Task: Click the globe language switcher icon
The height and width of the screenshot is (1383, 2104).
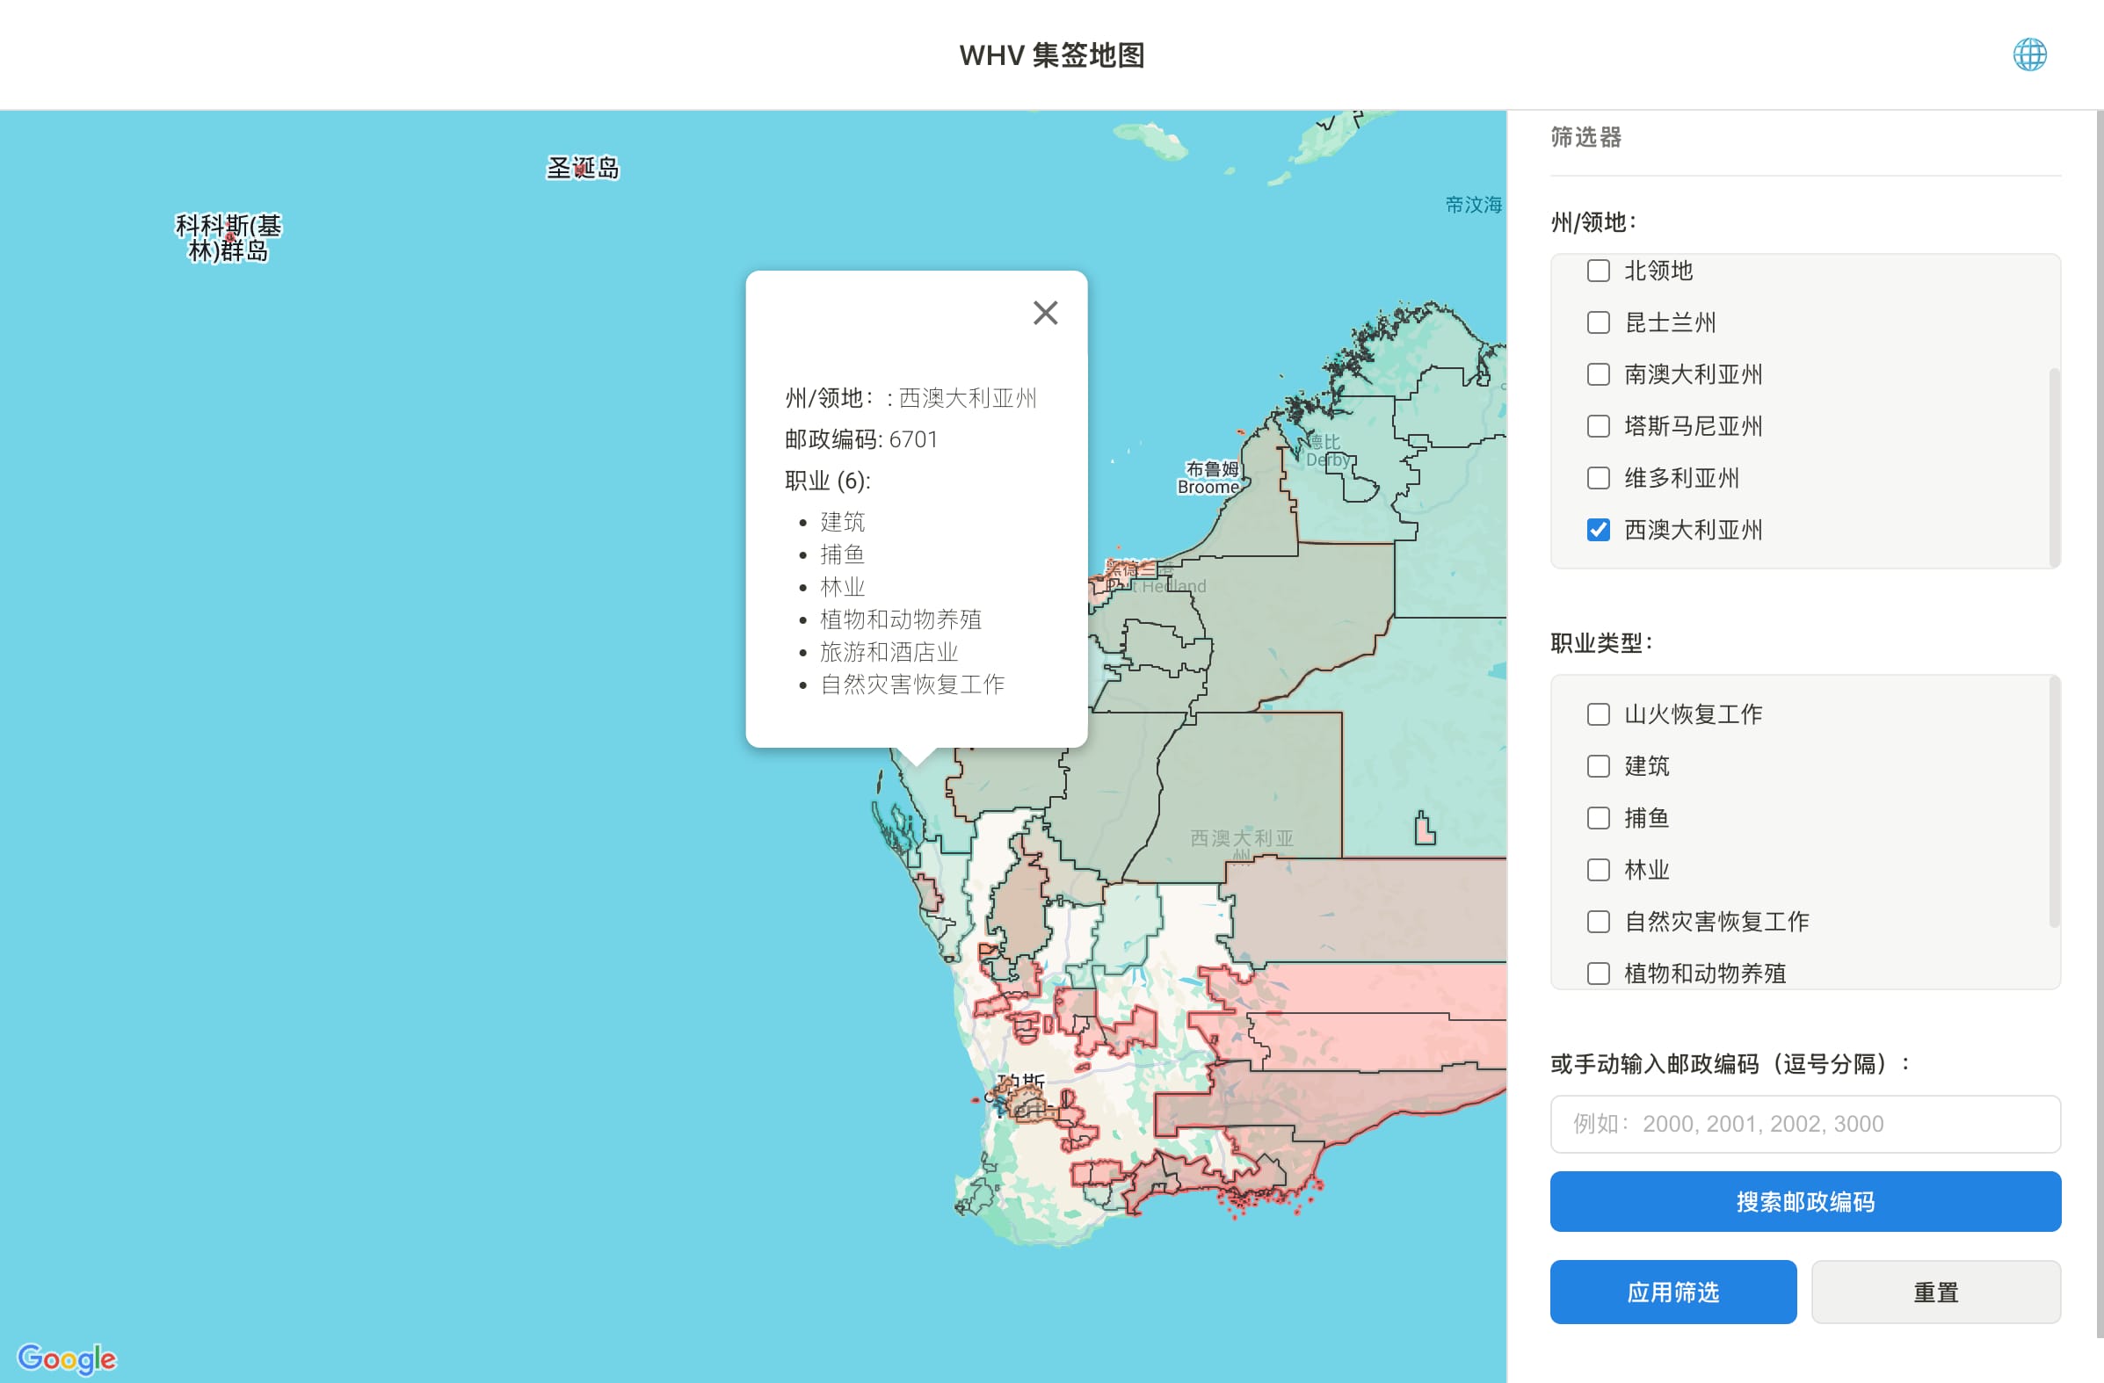Action: (2030, 54)
